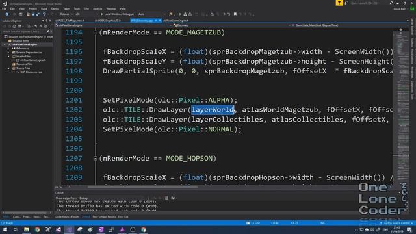The image size is (416, 234).
Task: Select olcPixelGameEngine.h in the tree
Action: [x=31, y=60]
